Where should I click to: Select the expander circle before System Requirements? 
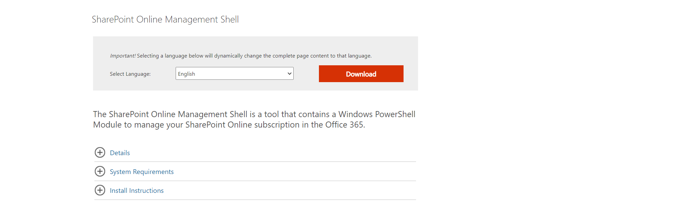(x=100, y=172)
